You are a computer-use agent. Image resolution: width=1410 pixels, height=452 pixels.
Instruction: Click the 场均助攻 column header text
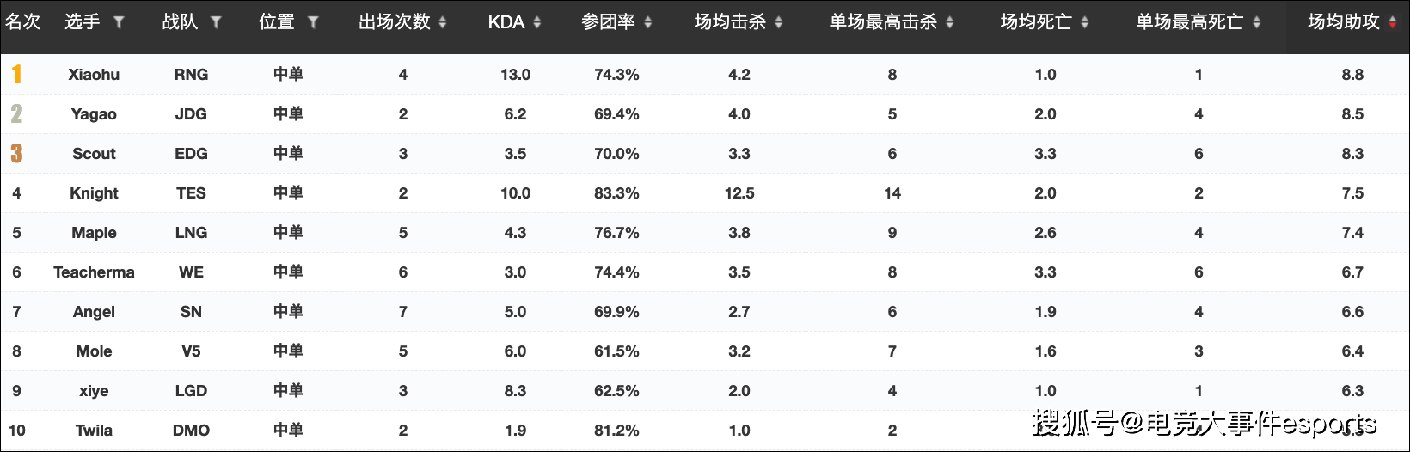point(1343,22)
